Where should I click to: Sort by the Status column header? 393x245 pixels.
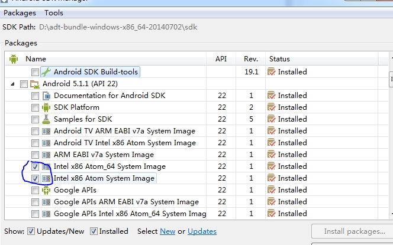pos(322,59)
